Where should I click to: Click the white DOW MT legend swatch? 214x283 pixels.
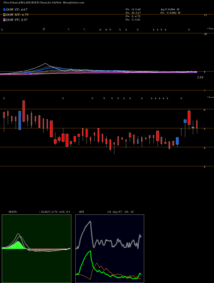4,15
